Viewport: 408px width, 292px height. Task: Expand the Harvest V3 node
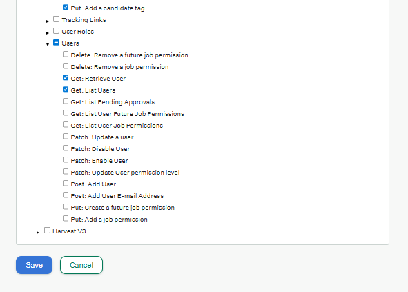pos(38,232)
